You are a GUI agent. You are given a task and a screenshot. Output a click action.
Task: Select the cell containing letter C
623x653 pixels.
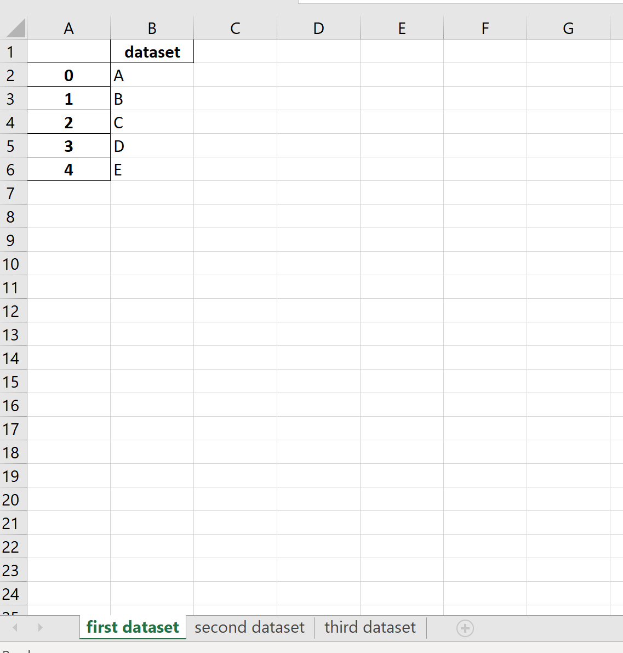(x=152, y=122)
